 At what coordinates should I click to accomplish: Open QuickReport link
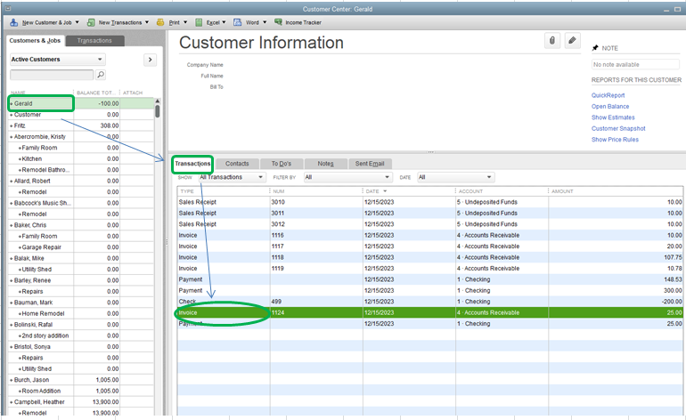608,95
